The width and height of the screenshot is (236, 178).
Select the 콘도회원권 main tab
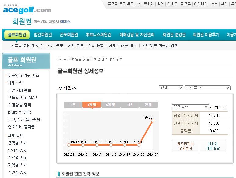coord(69,35)
